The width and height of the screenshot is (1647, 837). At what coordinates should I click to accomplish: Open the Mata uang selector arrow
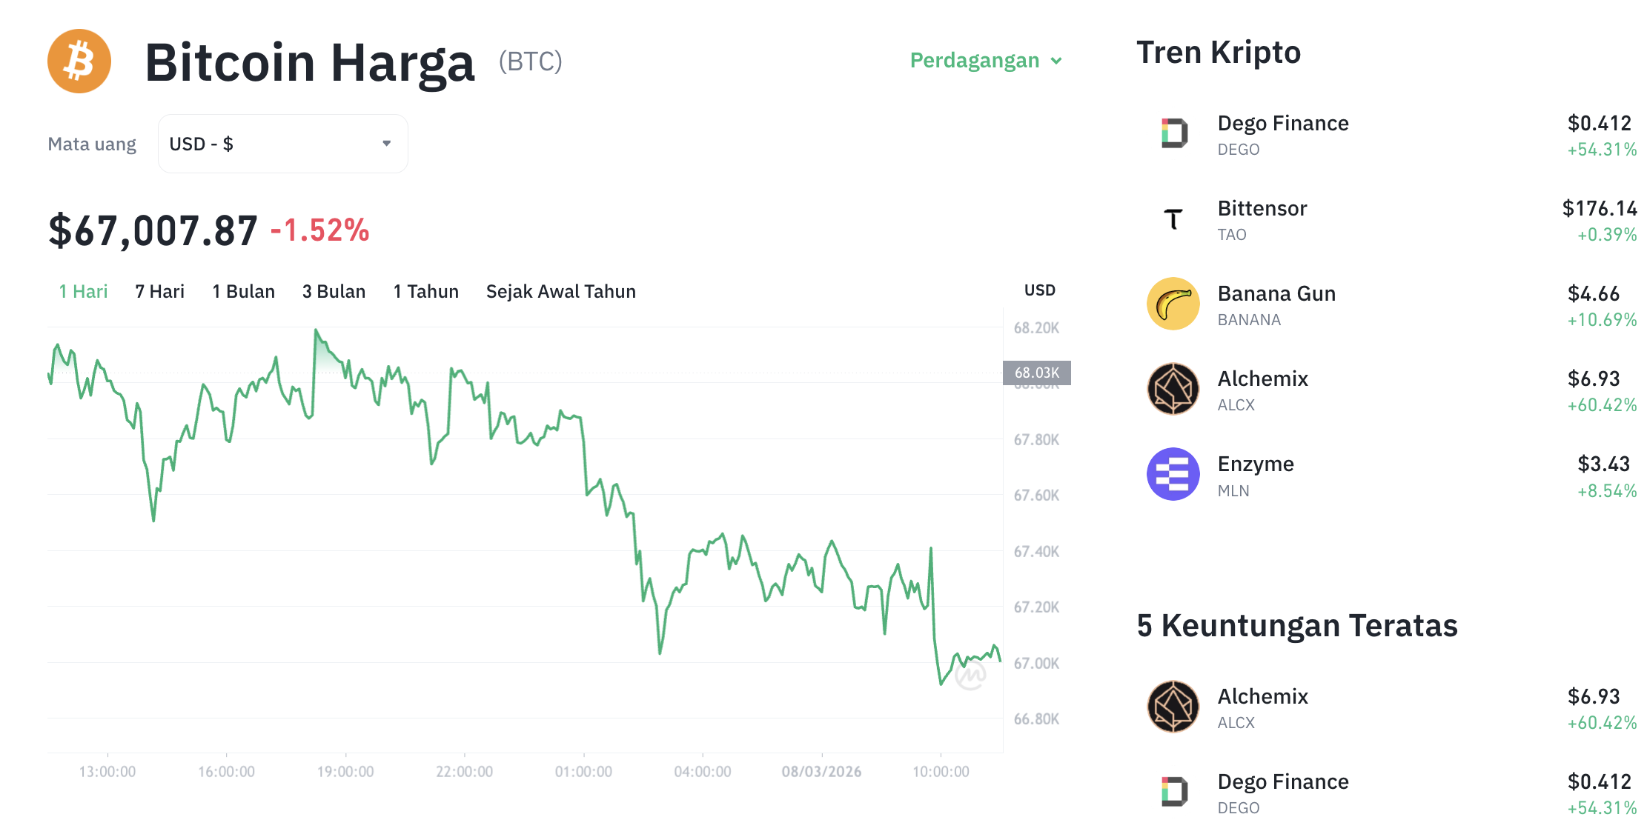pyautogui.click(x=385, y=144)
